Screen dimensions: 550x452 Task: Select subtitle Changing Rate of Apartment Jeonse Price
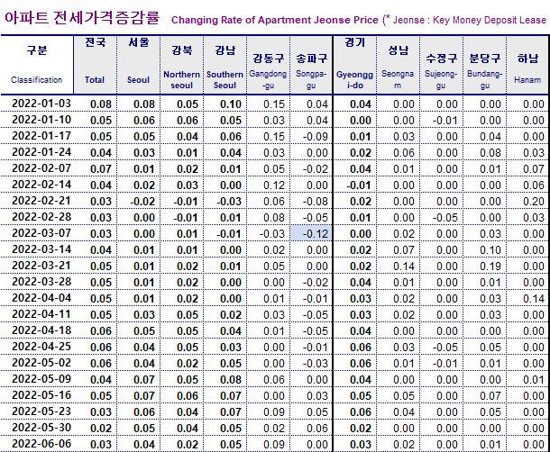(x=275, y=20)
